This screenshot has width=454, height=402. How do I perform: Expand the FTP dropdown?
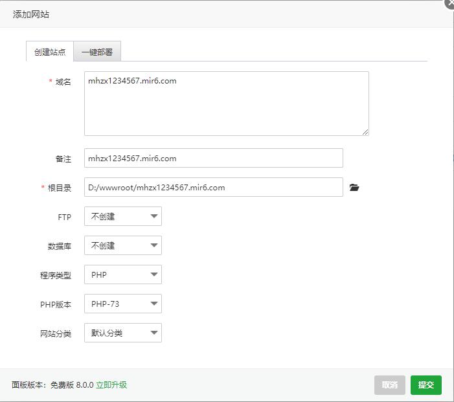pos(123,217)
